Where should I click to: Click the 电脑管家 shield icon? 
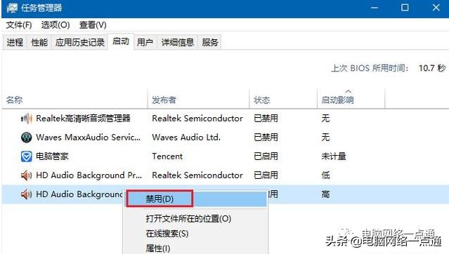pos(26,156)
